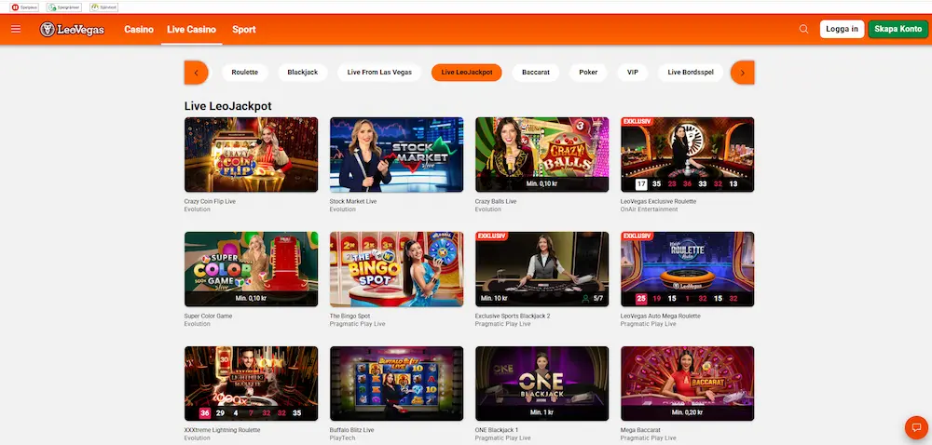Open LeoVegas Exclusive Roulette thumbnail
This screenshot has width=932, height=445.
click(687, 155)
